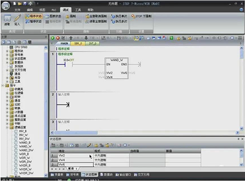The width and height of the screenshot is (245, 181).
Task: Click the Read (读取) icon in the ribbon
Action: tap(7, 20)
